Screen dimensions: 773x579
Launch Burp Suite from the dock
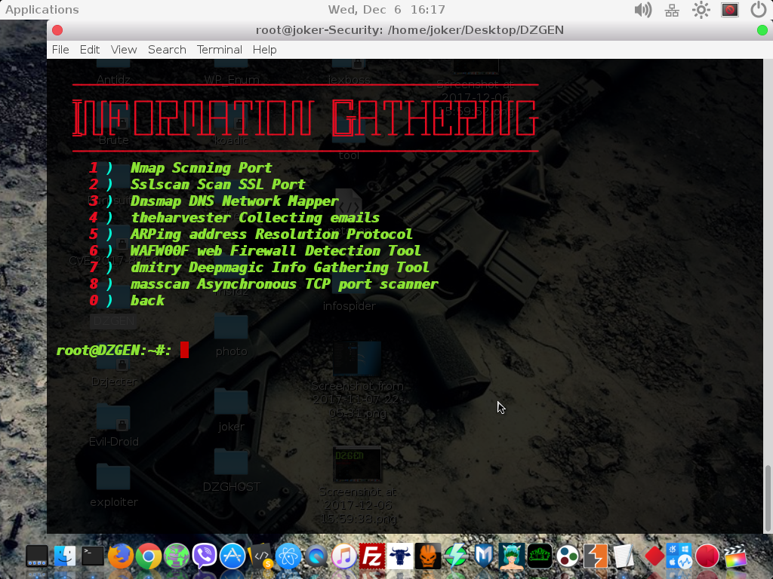pyautogui.click(x=595, y=556)
